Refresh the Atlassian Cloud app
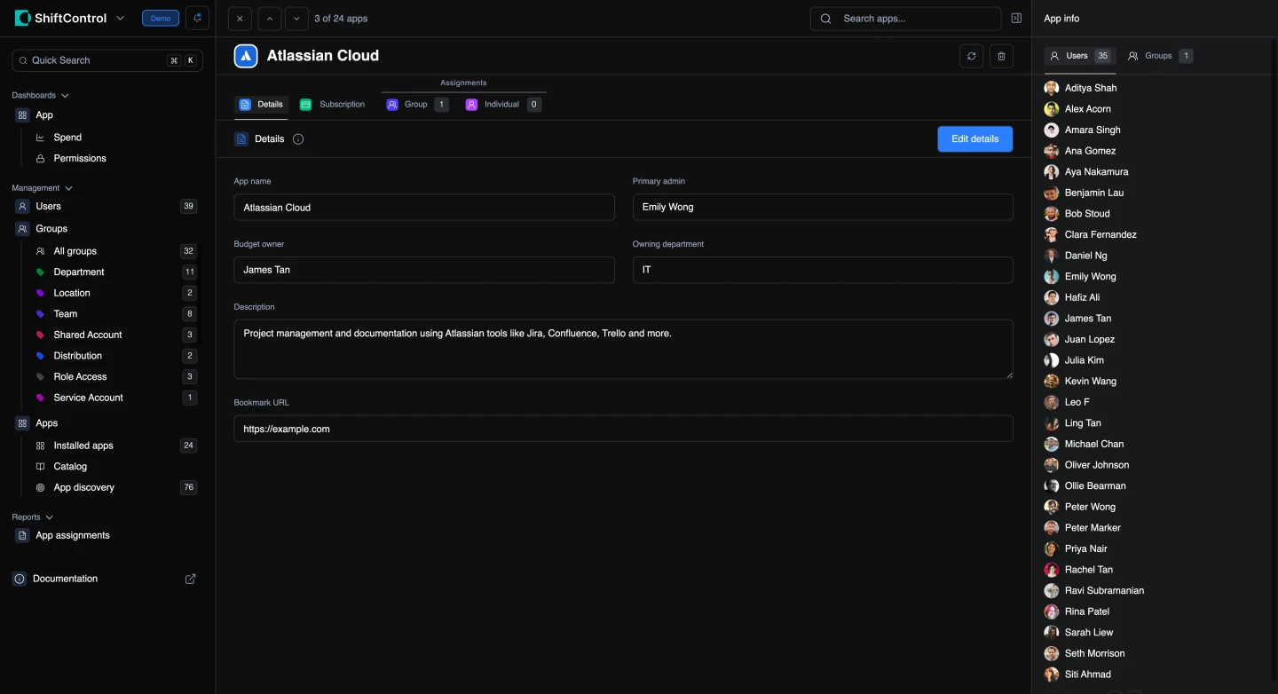Viewport: 1278px width, 694px height. [972, 56]
